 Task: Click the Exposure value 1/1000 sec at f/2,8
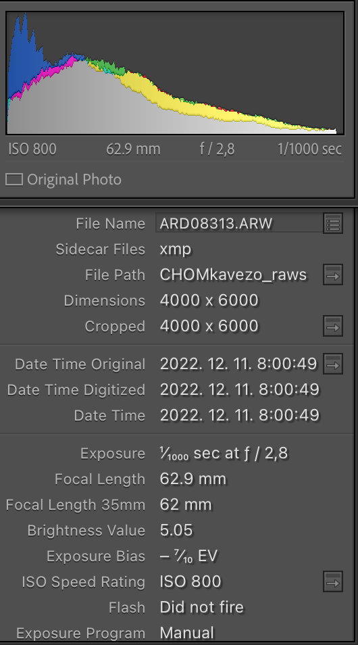point(224,453)
